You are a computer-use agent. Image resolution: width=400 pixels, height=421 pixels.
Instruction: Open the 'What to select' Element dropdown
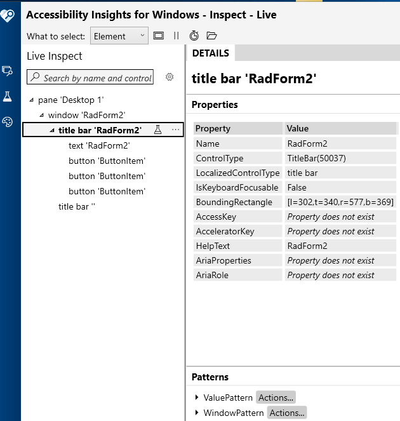tap(119, 36)
